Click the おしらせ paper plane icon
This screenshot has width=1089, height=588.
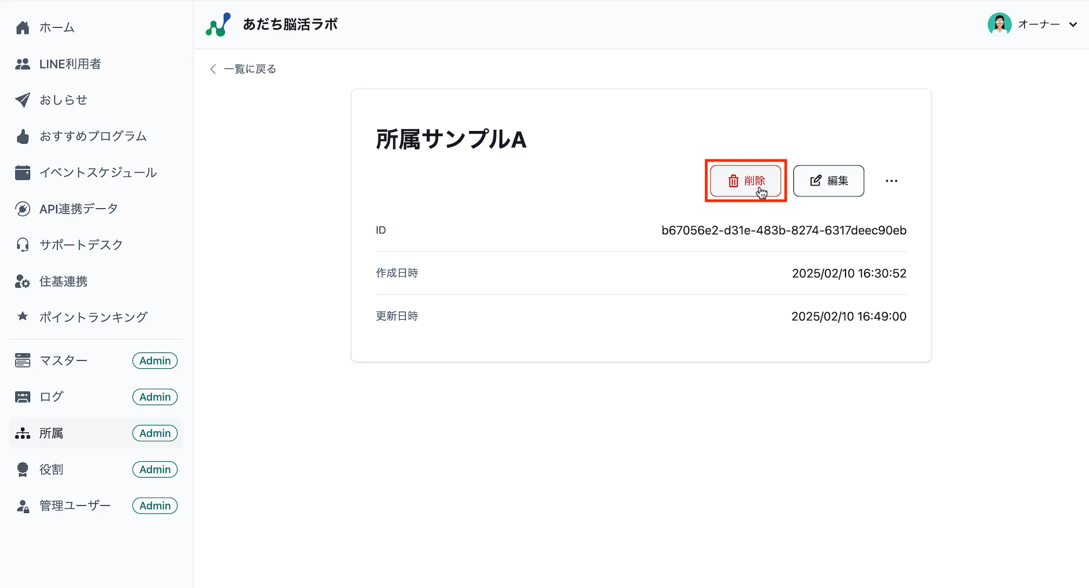(x=22, y=100)
